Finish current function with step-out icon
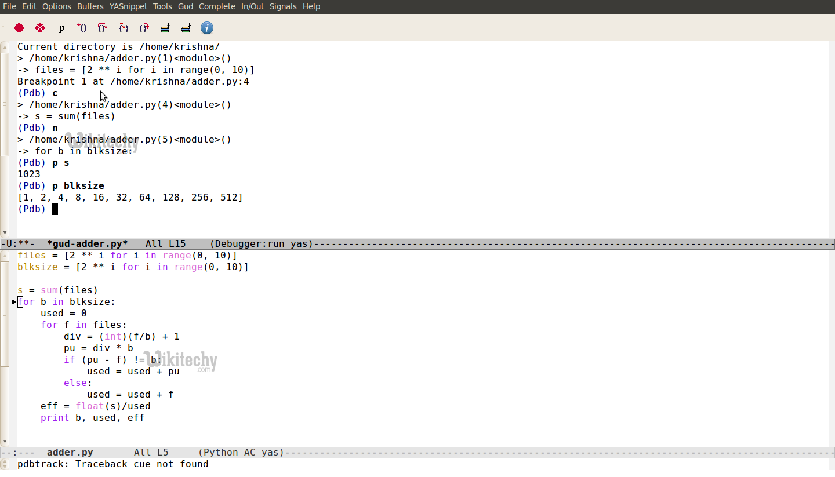This screenshot has height=477, width=835. [144, 28]
